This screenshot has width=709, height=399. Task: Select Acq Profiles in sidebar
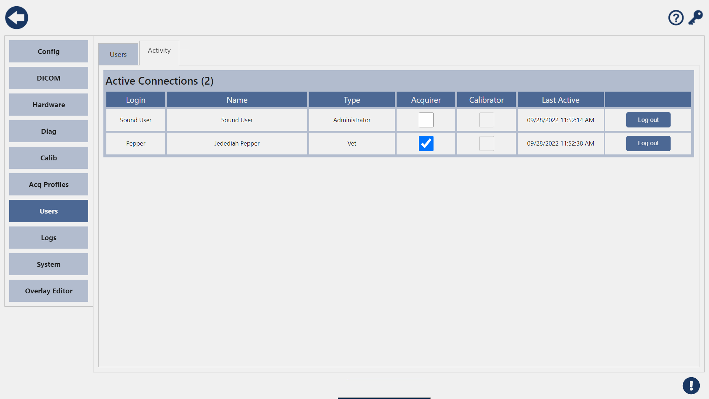click(49, 184)
